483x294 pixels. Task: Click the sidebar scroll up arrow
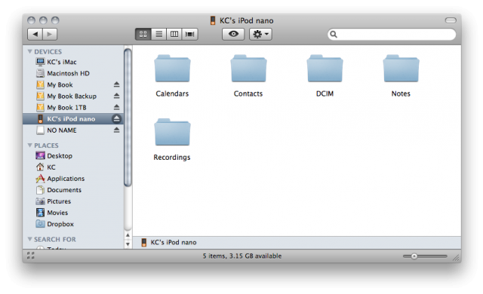128,235
